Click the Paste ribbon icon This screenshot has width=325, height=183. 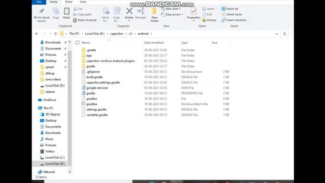(67, 11)
